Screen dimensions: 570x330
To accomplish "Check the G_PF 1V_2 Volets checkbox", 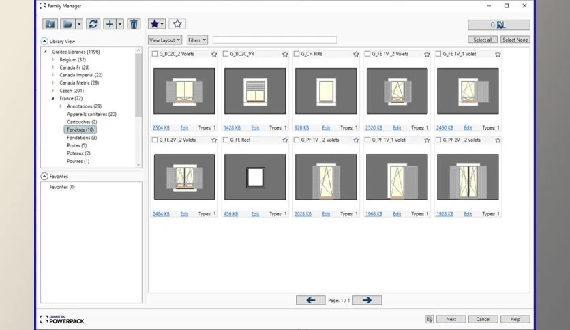I will [297, 140].
